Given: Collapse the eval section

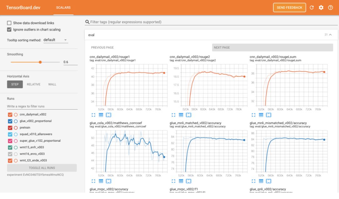Looking at the screenshot, I should (x=330, y=35).
